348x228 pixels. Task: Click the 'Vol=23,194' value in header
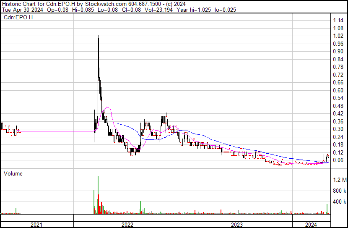pyautogui.click(x=158, y=10)
